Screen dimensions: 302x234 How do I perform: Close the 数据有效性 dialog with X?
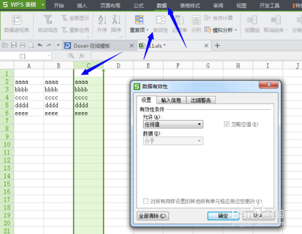(269, 84)
